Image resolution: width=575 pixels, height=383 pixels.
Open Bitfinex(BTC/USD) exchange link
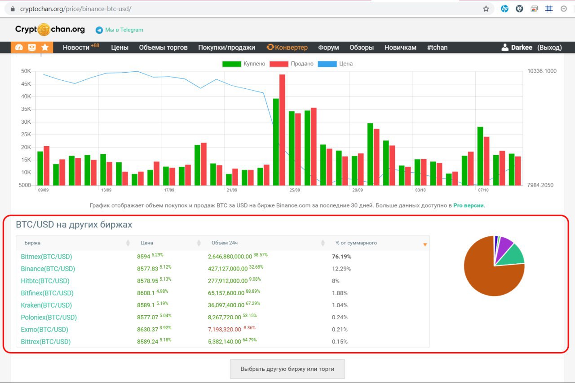click(x=47, y=293)
